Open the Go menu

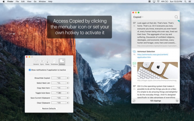(x=35, y=2)
